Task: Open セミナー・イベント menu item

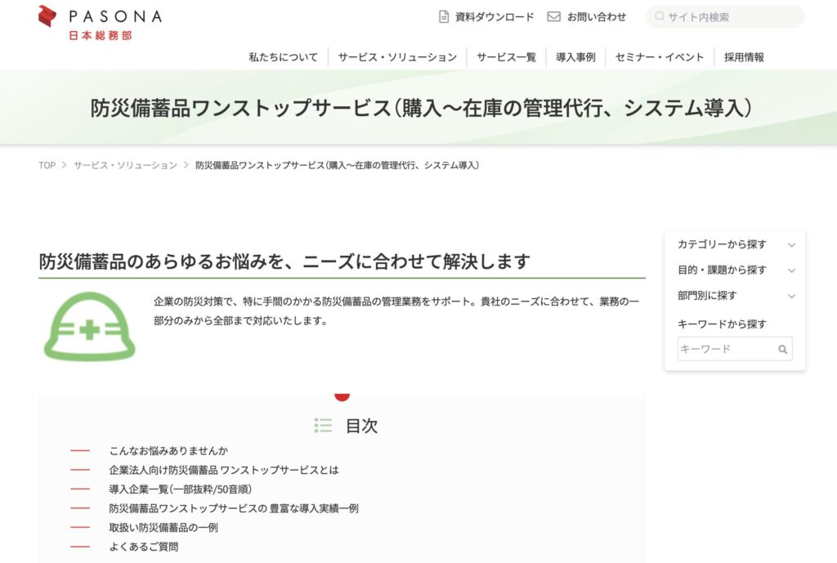Action: click(x=659, y=57)
